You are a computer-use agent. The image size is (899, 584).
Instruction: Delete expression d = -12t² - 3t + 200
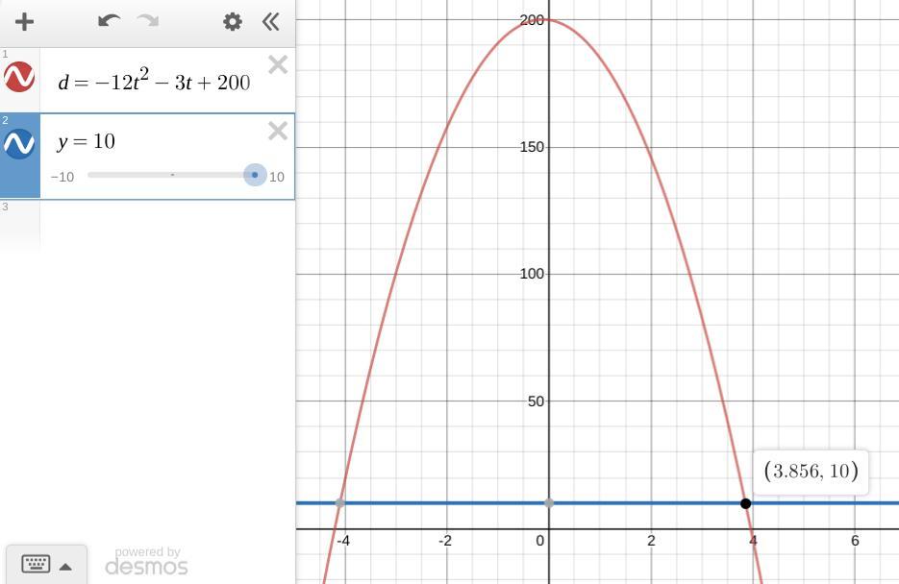[278, 64]
